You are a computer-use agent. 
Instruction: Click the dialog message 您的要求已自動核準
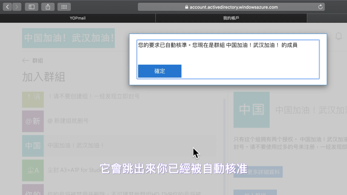[218, 45]
